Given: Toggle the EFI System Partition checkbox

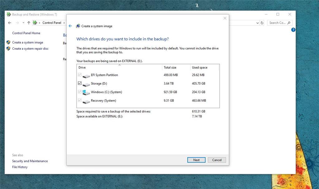Looking at the screenshot, I should (x=79, y=75).
